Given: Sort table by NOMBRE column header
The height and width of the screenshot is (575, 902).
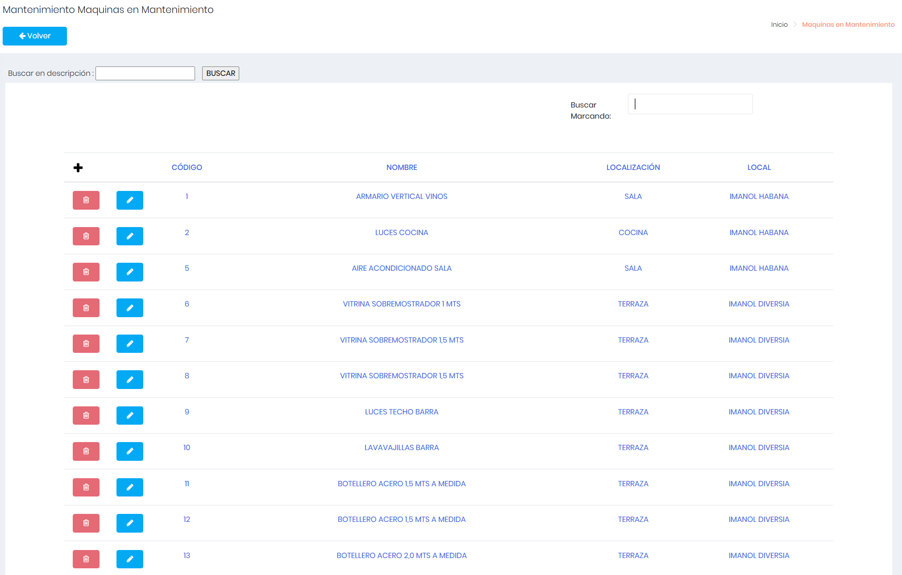Looking at the screenshot, I should [x=402, y=168].
